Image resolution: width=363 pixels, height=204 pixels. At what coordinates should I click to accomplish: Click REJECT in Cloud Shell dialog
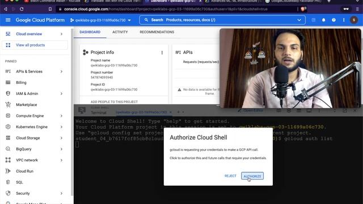tap(230, 176)
